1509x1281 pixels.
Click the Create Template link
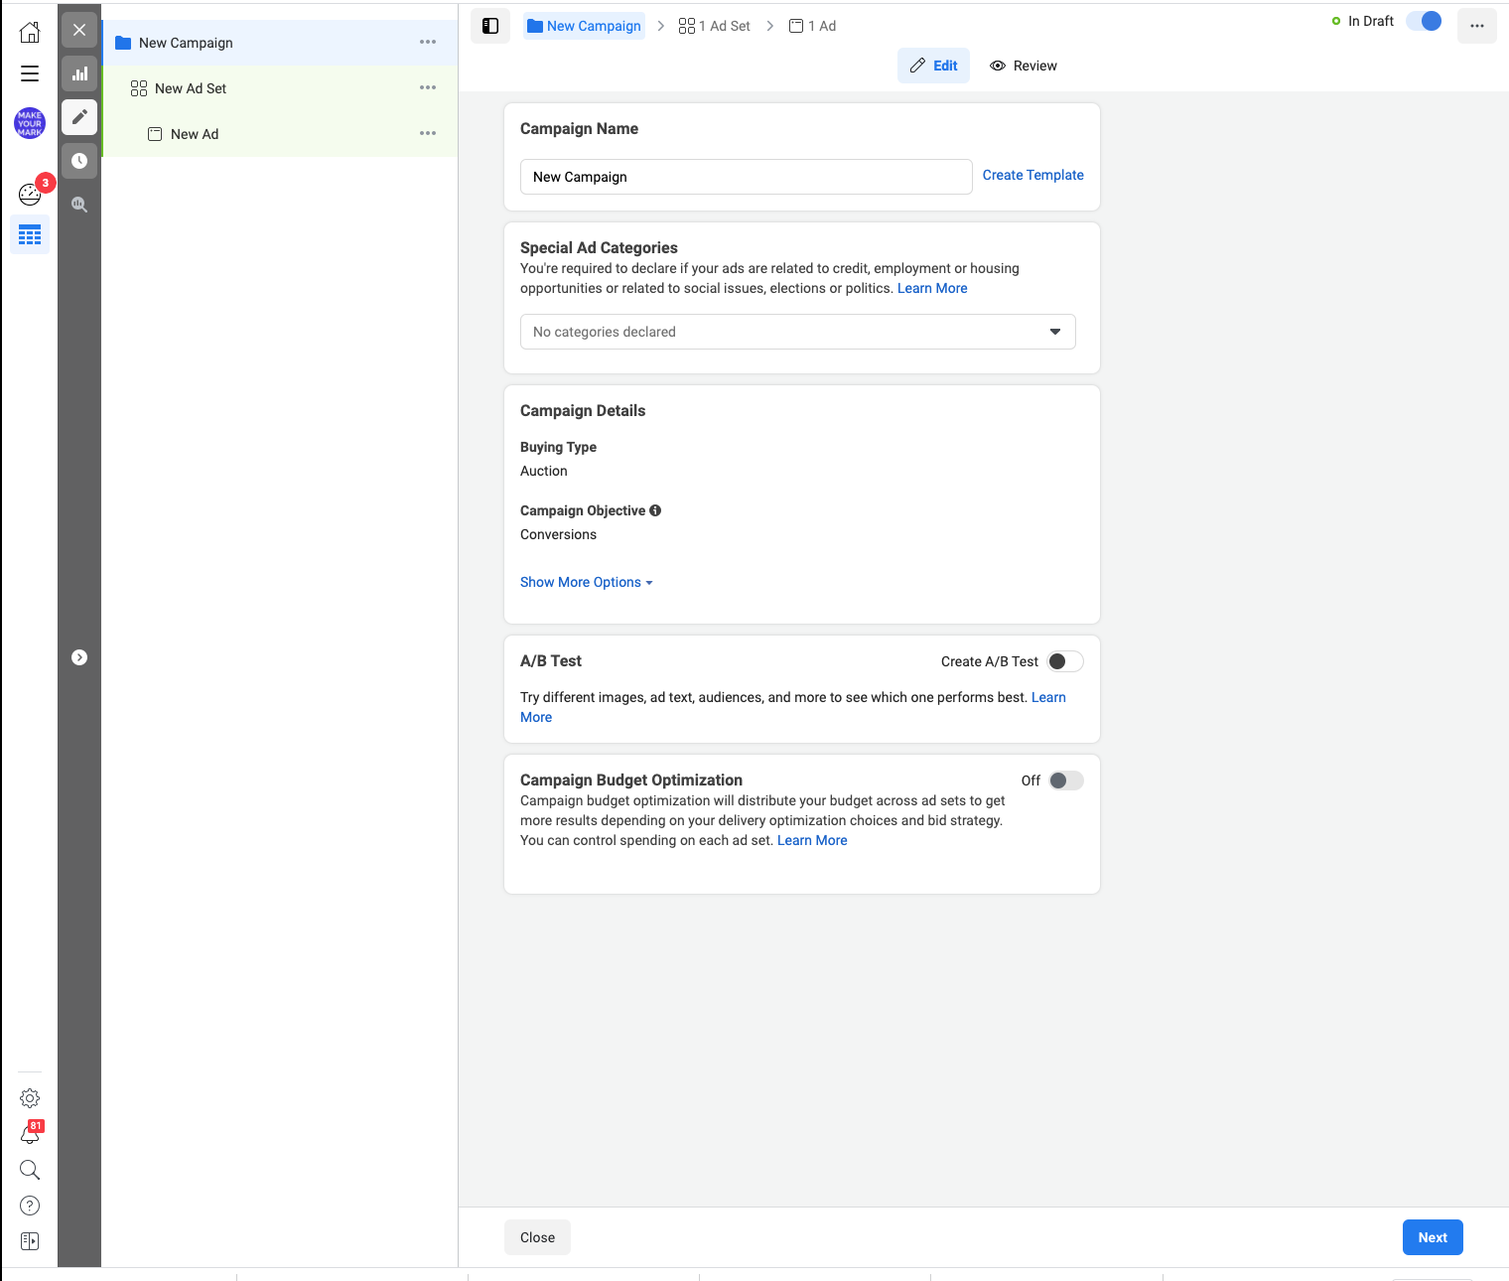[1033, 175]
